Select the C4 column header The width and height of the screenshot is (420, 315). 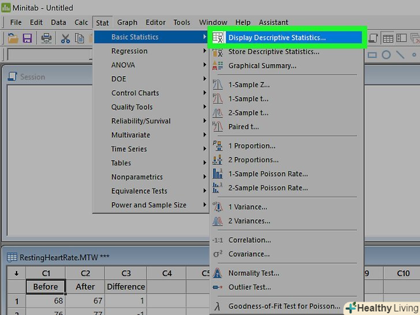point(167,273)
